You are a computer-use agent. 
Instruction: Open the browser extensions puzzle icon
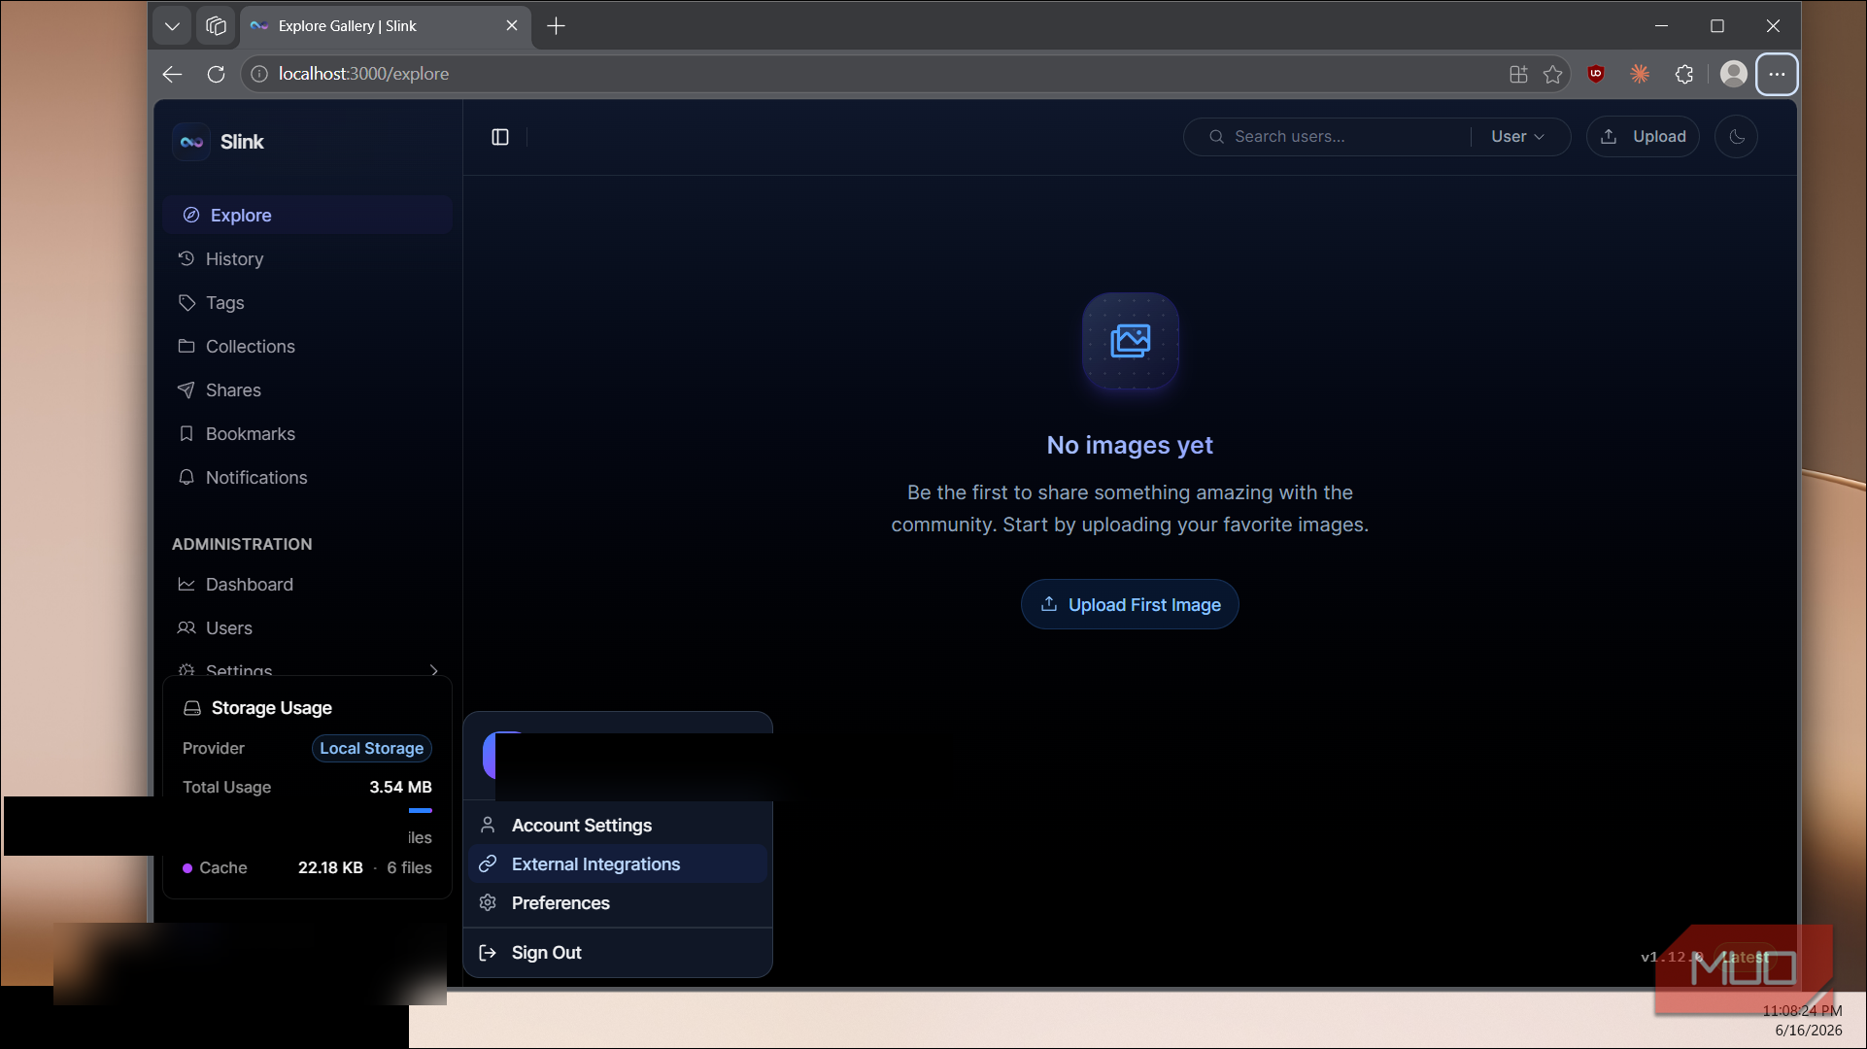point(1684,74)
